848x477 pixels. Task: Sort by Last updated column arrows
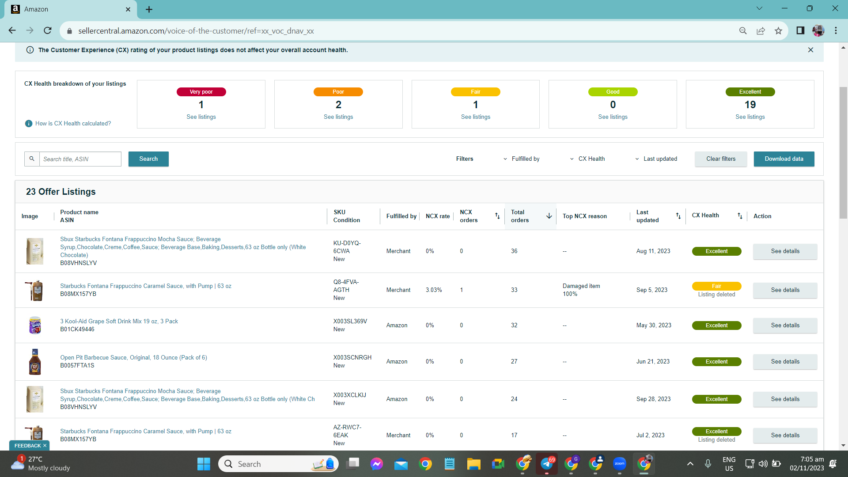678,216
